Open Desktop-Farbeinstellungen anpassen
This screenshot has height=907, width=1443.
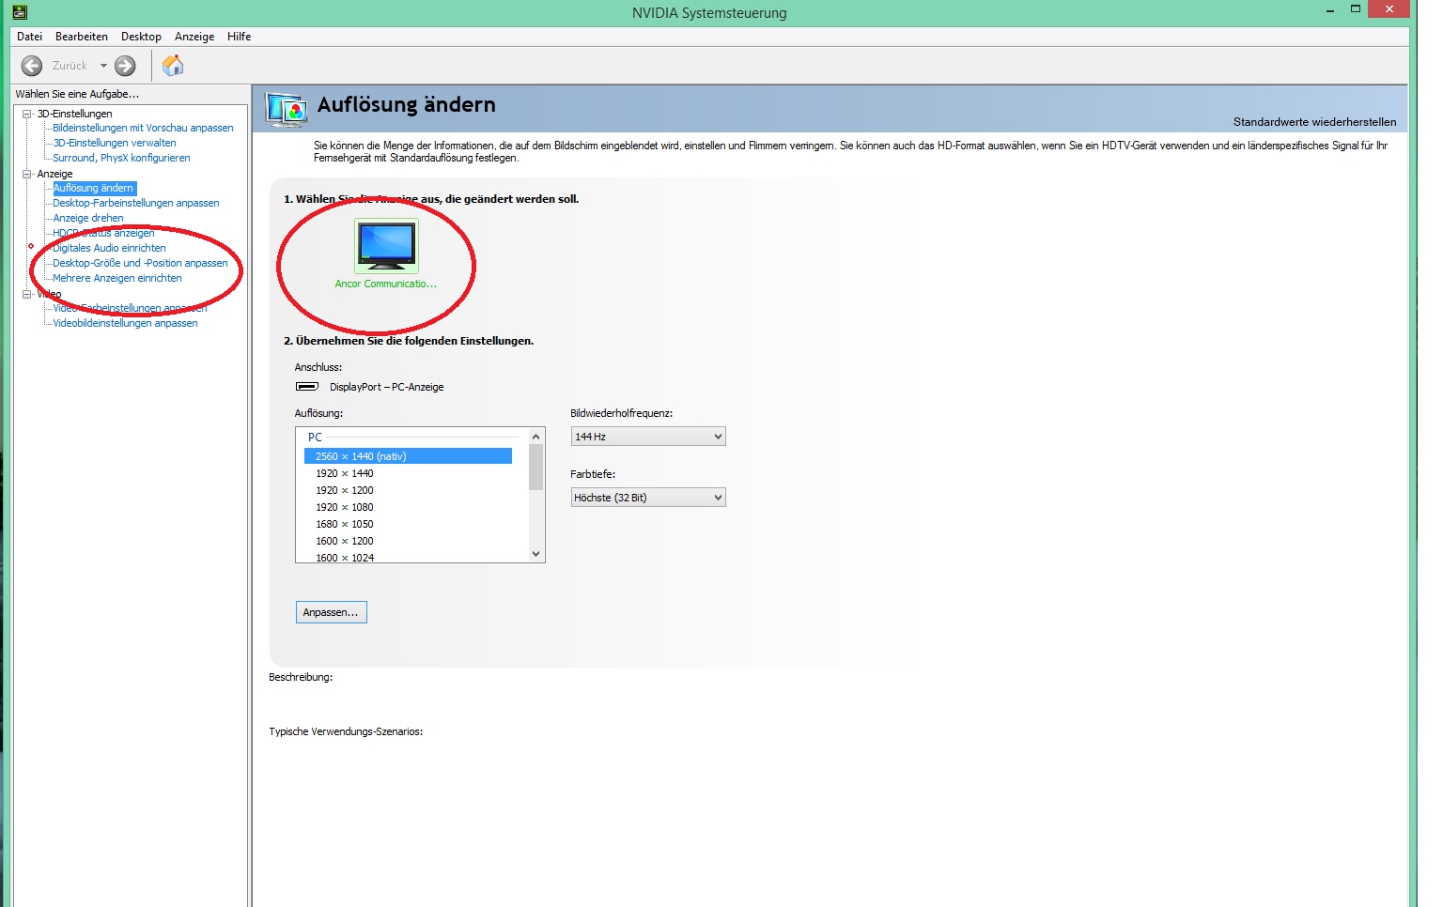pos(136,203)
